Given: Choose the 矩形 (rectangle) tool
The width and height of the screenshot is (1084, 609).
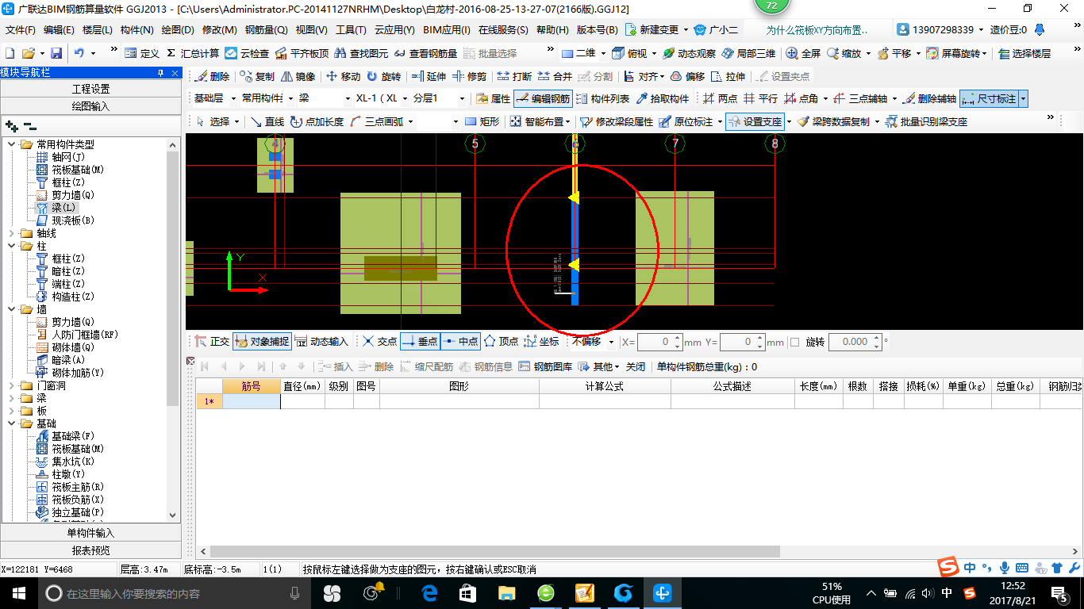Looking at the screenshot, I should pyautogui.click(x=482, y=121).
